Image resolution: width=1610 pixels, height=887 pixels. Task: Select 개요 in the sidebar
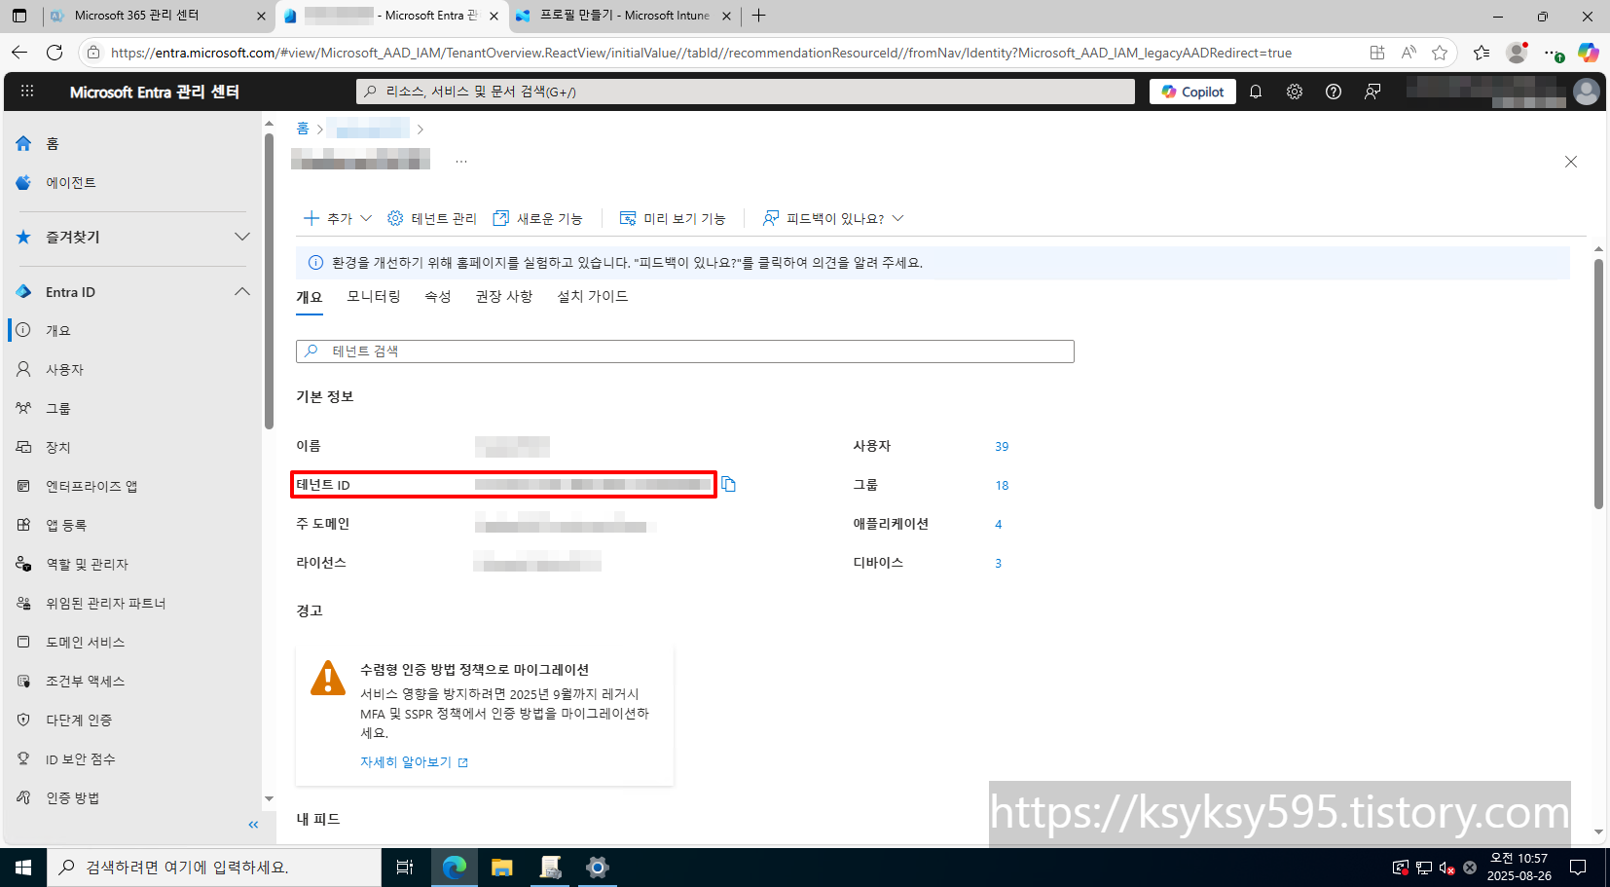[58, 330]
